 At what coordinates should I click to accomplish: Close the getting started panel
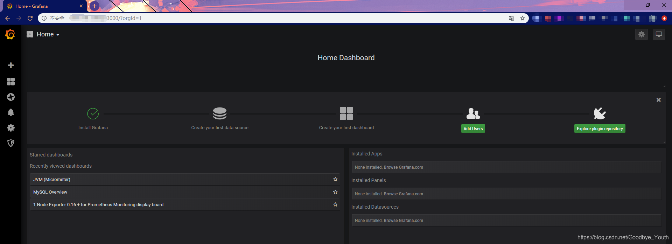[659, 100]
